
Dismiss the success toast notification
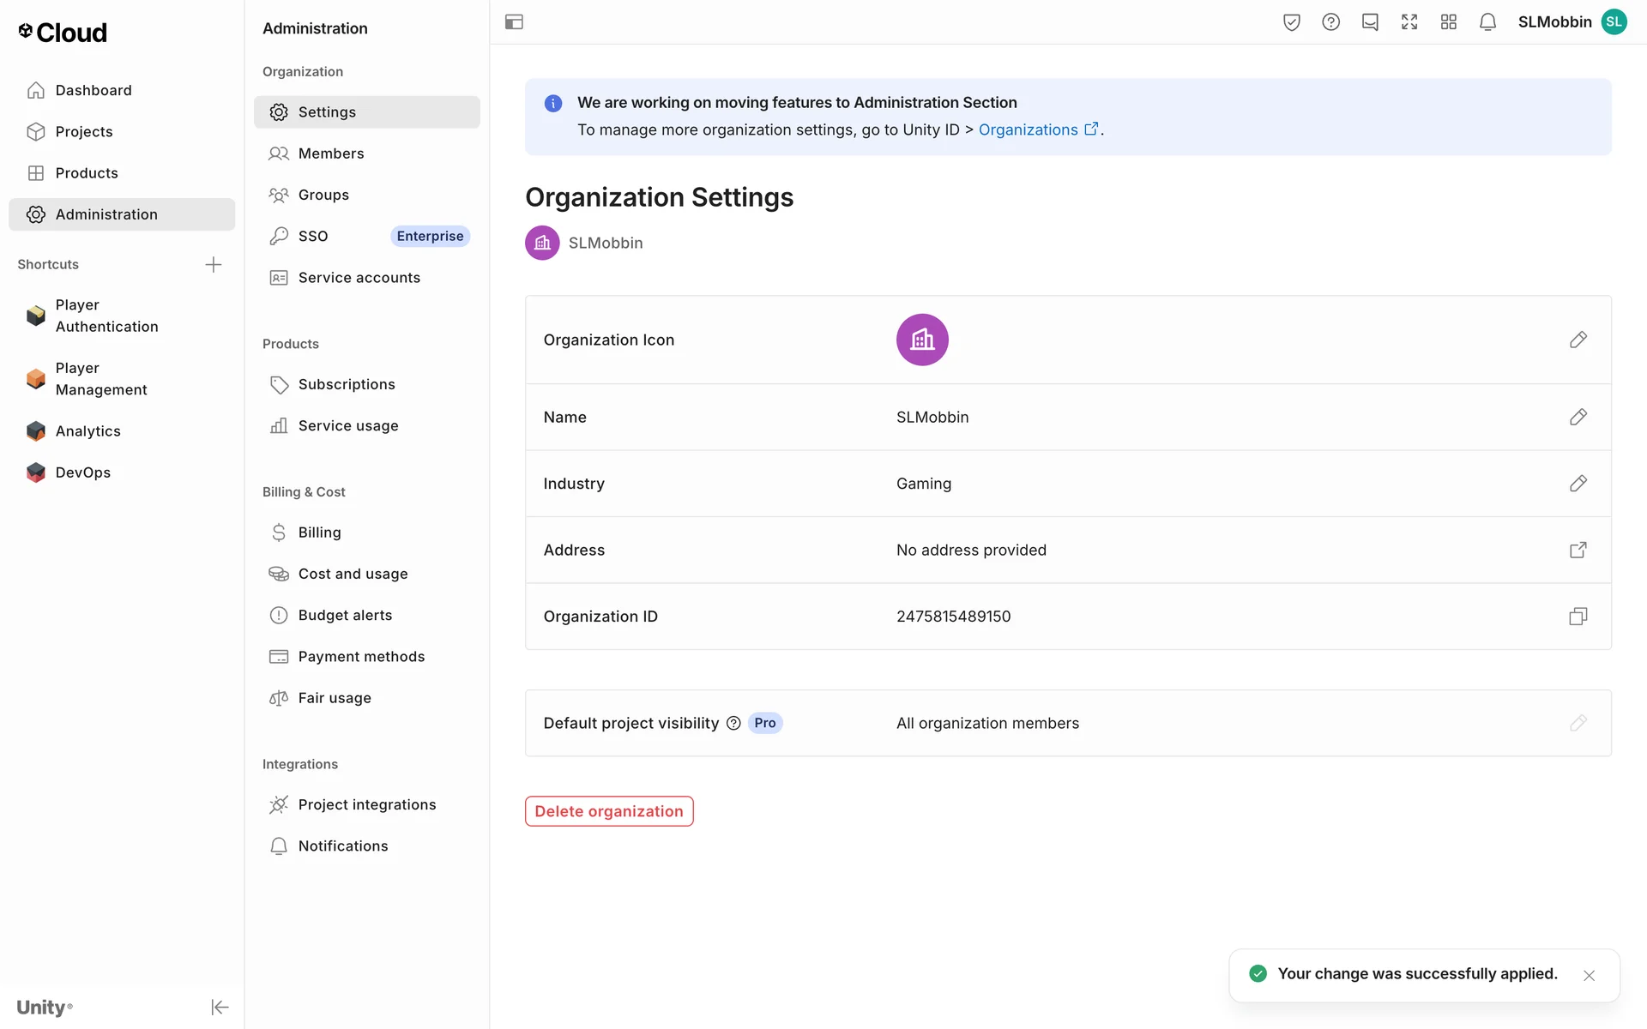pyautogui.click(x=1589, y=975)
